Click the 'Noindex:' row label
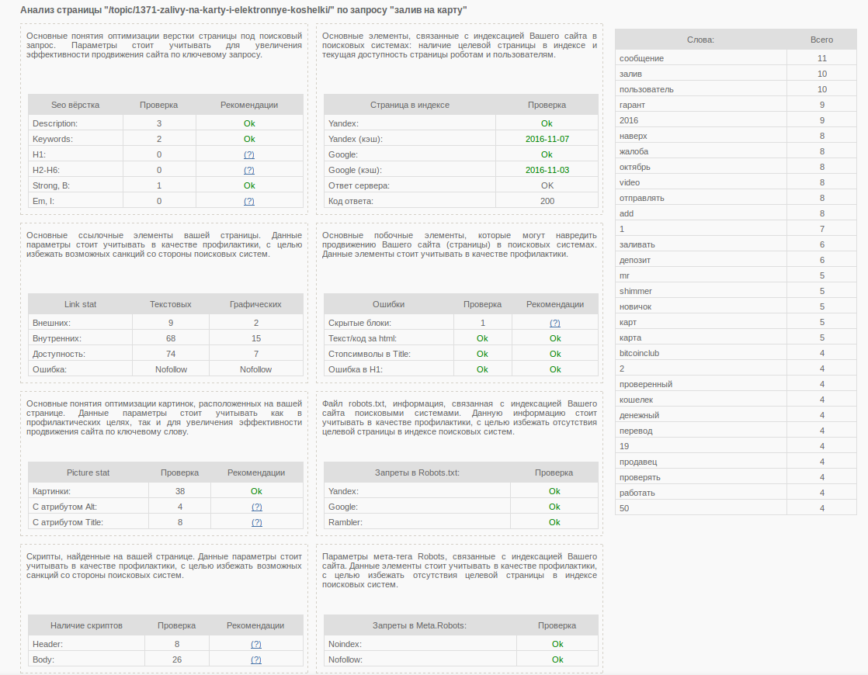This screenshot has width=868, height=675. 345,644
